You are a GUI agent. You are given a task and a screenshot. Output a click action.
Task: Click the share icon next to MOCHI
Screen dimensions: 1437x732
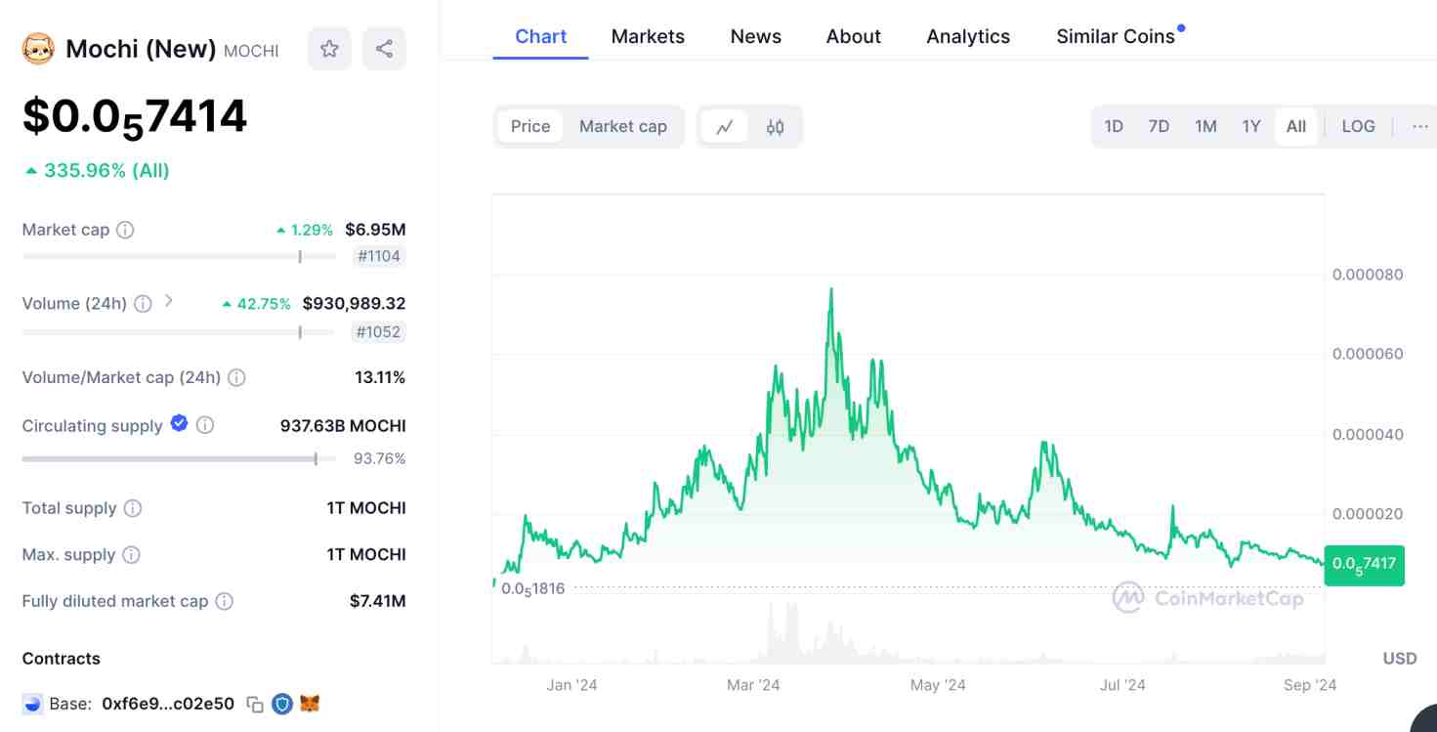tap(384, 49)
